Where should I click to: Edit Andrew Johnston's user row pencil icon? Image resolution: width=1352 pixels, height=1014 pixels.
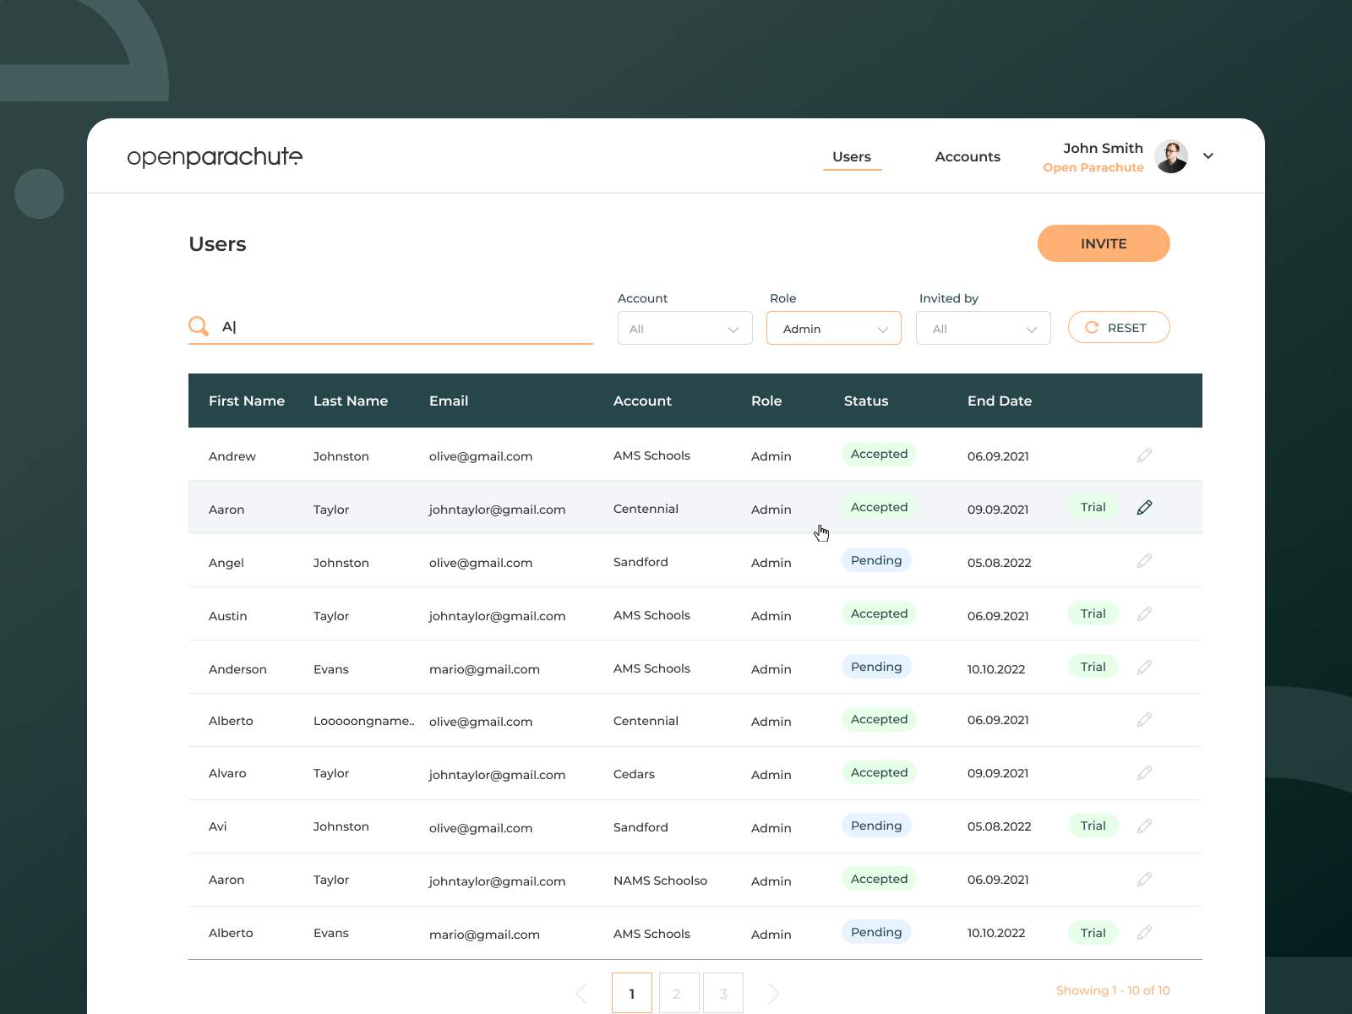(1144, 455)
